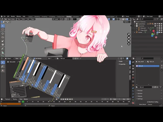Open the Material properties tab
Image resolution: width=163 pixels, height=122 pixels.
133,103
